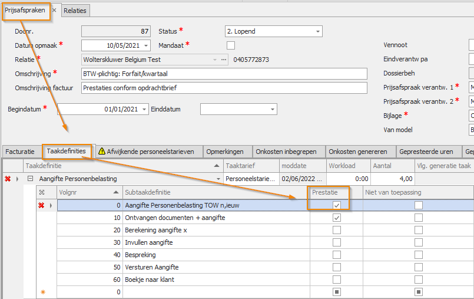Open Relatie lookup ellipsis button

click(224, 60)
